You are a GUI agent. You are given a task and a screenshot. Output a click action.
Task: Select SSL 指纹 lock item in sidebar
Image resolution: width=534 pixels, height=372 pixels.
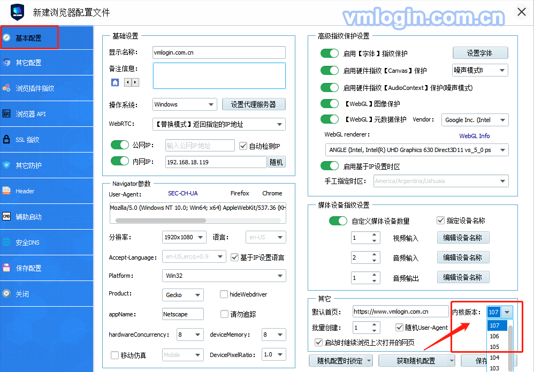point(47,140)
